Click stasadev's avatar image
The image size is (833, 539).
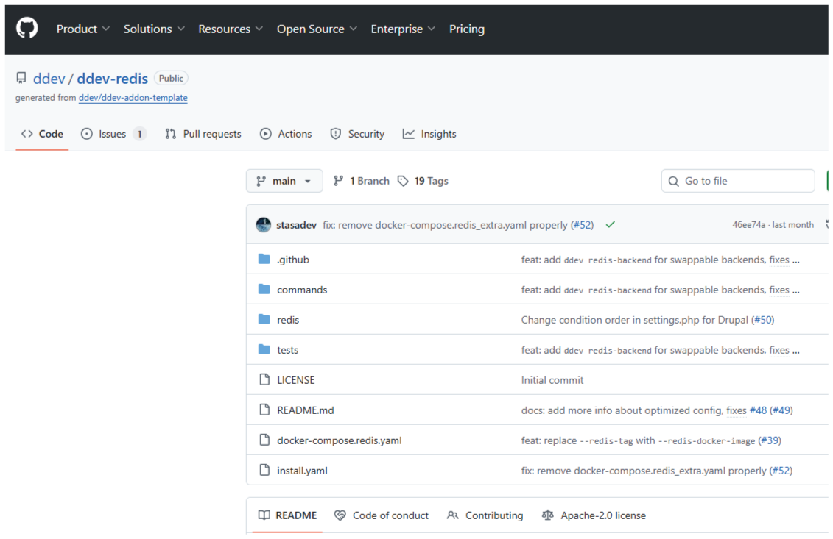264,225
